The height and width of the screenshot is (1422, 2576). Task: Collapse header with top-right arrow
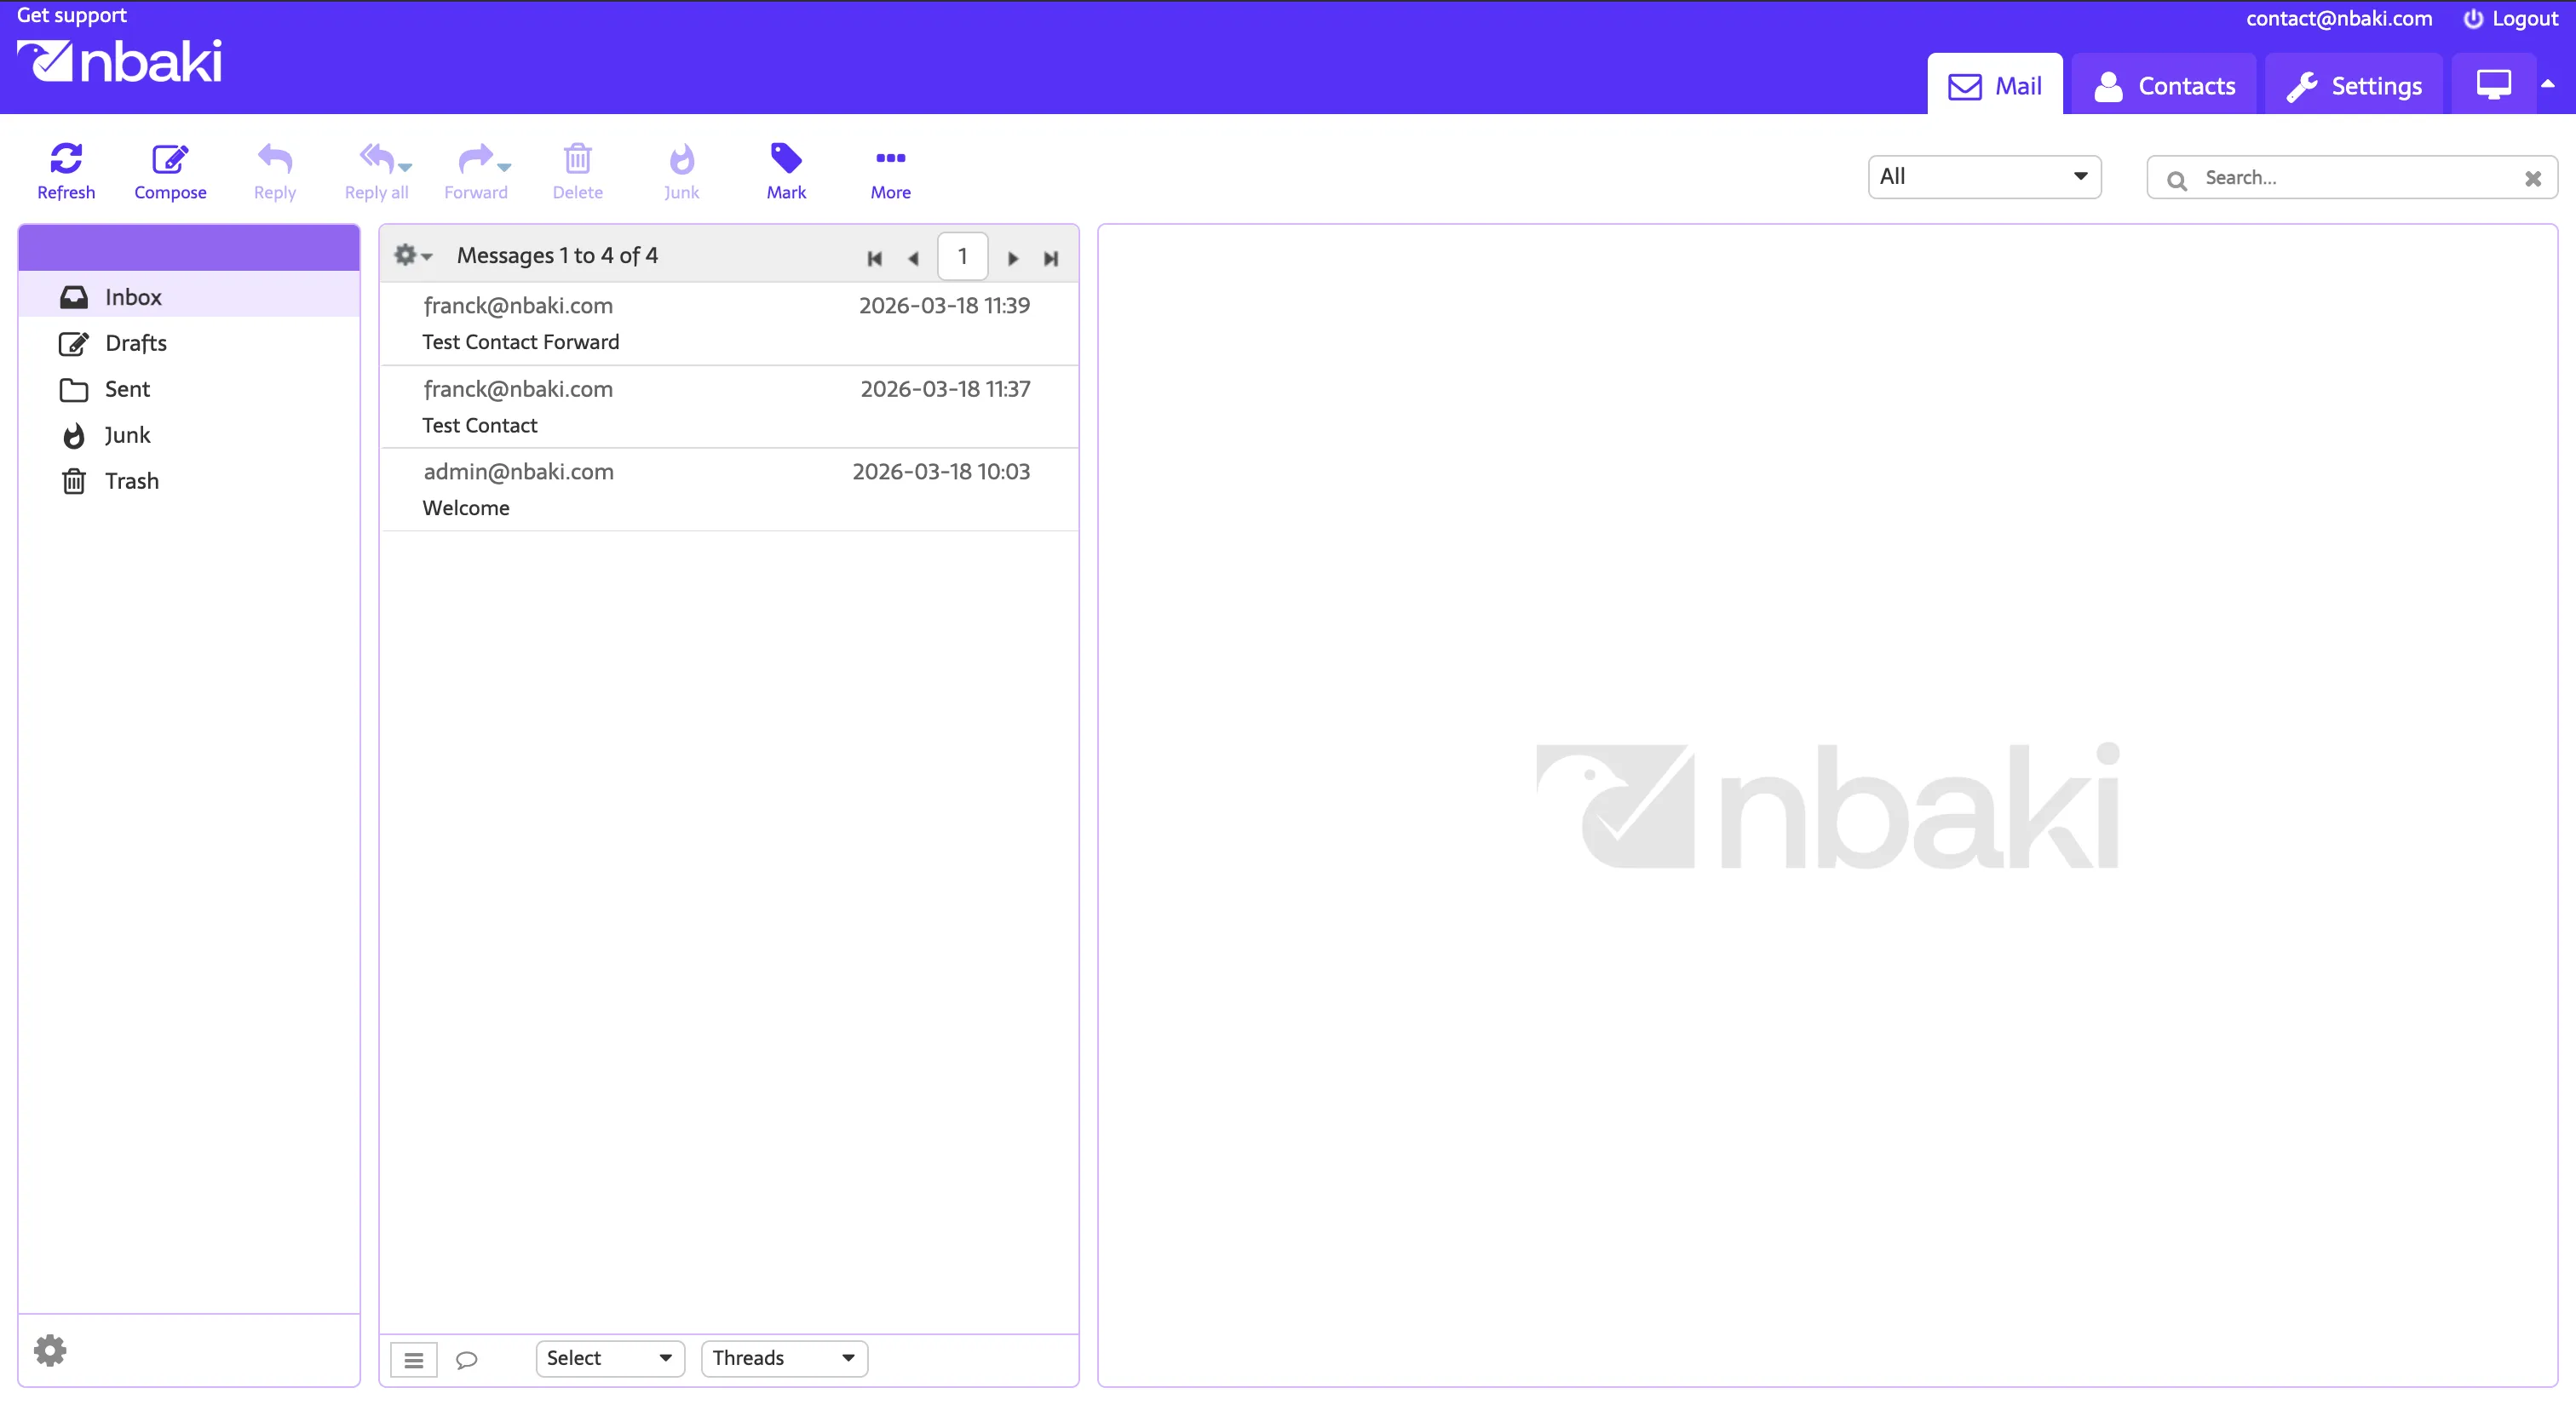(2548, 85)
